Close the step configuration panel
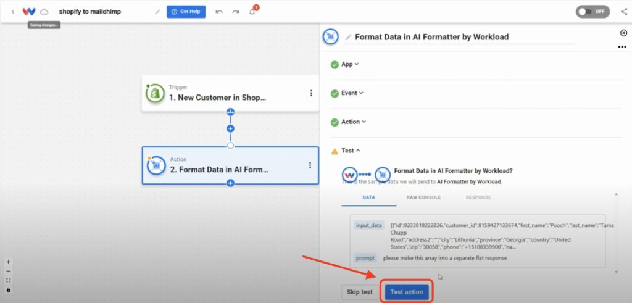 coord(623,33)
